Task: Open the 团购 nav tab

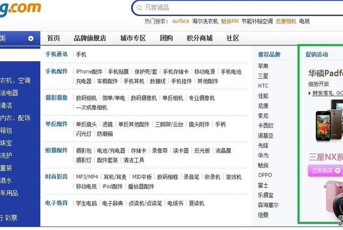Action: (x=166, y=38)
